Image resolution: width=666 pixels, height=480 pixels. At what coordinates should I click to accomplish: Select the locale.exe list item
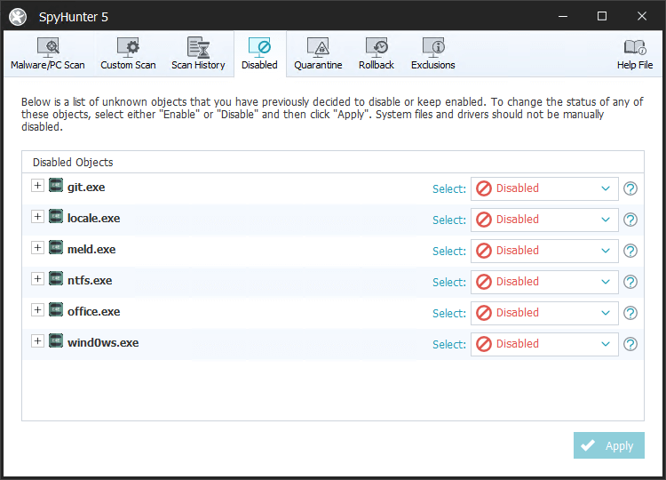tap(93, 219)
